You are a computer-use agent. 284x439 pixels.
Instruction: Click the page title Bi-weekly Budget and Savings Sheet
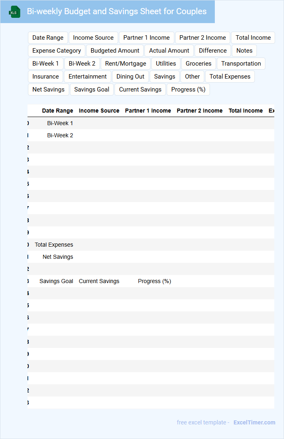[117, 11]
